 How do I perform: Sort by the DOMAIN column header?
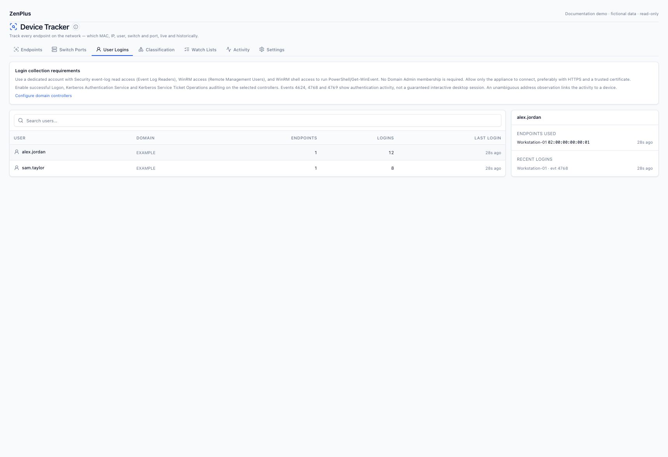tap(145, 138)
